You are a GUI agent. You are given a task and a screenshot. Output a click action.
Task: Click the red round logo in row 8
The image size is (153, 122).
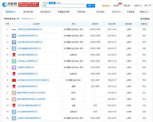tap(14, 74)
